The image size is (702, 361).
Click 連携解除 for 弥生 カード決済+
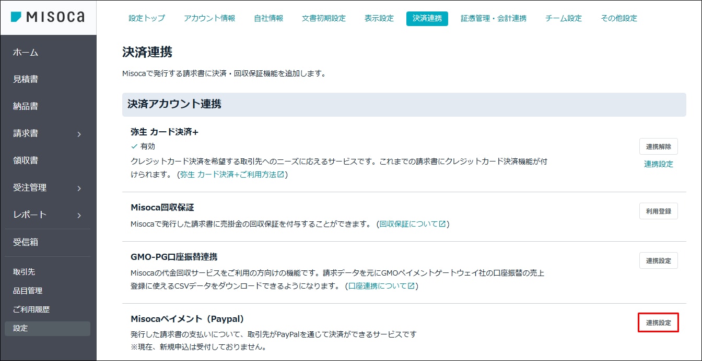[658, 146]
